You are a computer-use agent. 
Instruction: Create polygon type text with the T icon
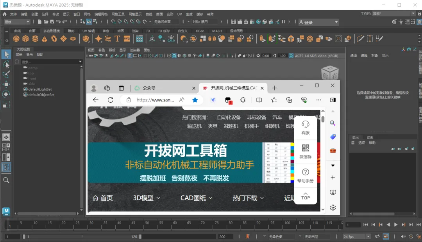(117, 39)
